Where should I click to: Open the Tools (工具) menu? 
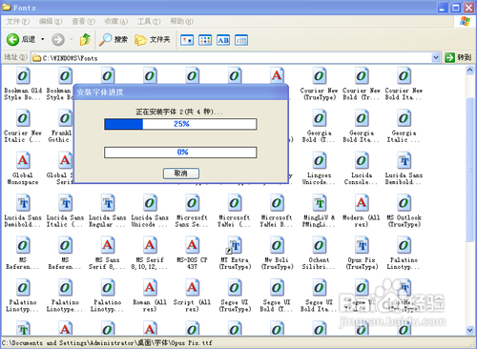coord(149,21)
